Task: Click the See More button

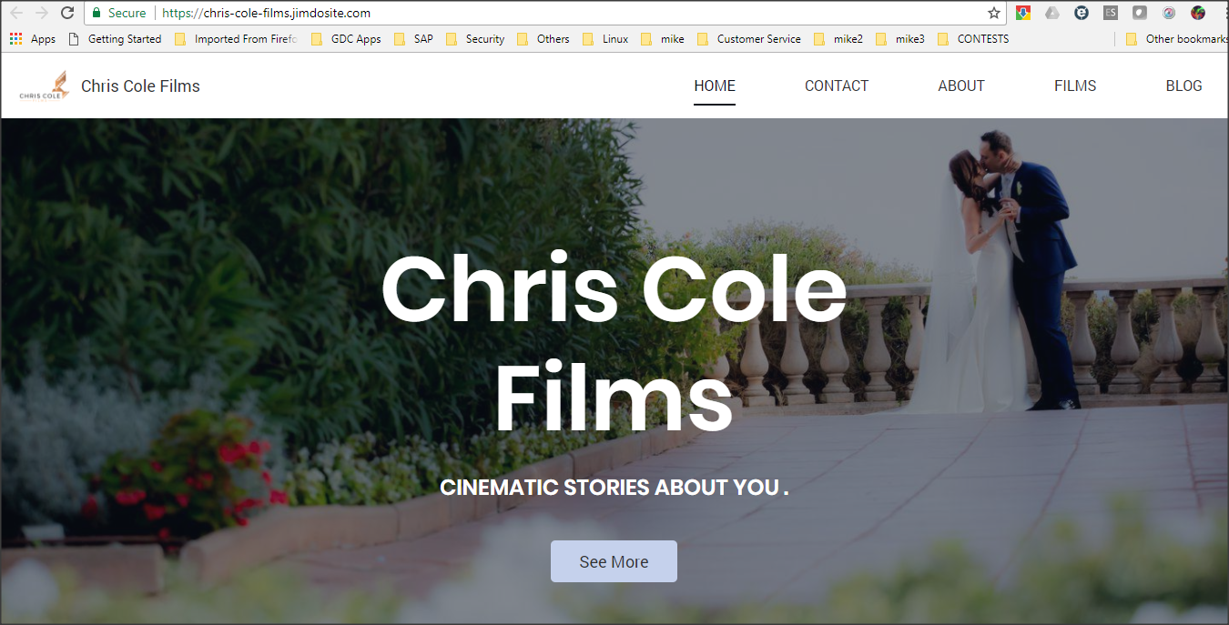Action: pyautogui.click(x=614, y=561)
